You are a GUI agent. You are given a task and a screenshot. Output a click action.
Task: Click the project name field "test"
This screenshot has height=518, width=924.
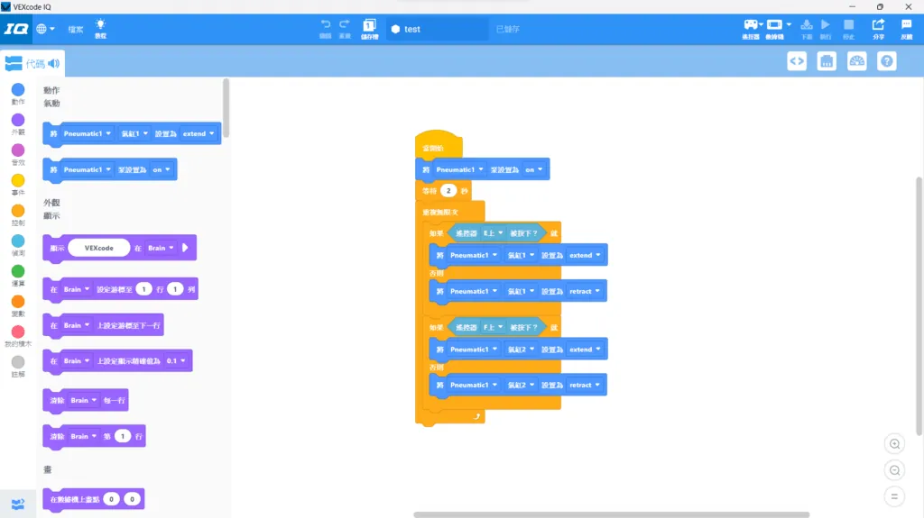[x=438, y=29]
